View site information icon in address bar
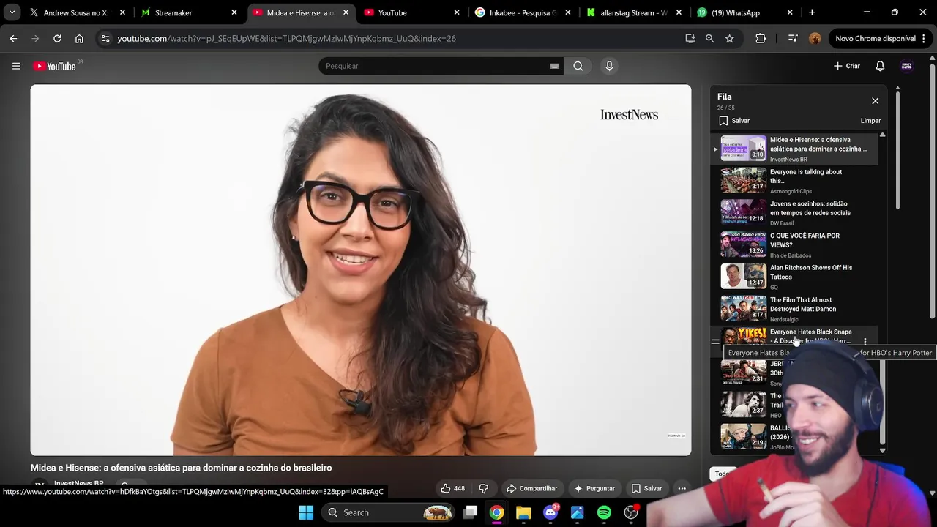The width and height of the screenshot is (937, 527). click(105, 38)
